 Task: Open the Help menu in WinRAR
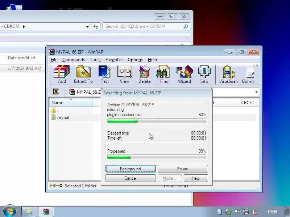152,60
